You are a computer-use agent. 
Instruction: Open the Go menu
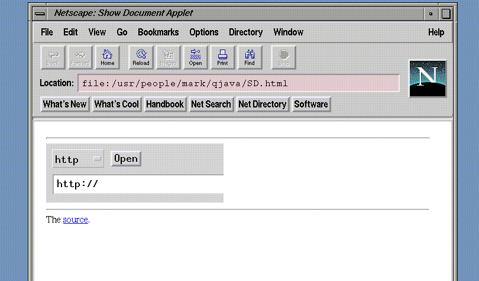click(122, 32)
